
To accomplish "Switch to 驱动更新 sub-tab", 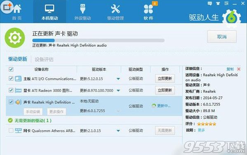I will point(18,59).
